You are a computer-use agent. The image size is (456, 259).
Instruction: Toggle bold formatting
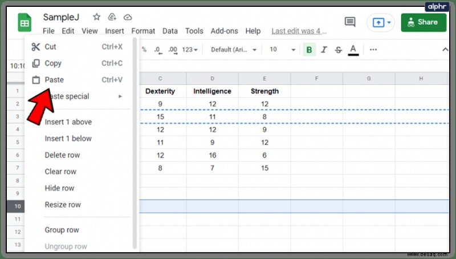pyautogui.click(x=309, y=50)
